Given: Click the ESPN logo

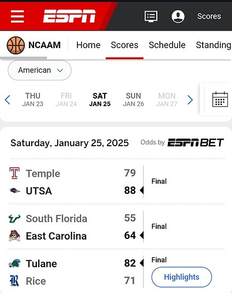Looking at the screenshot, I should click(69, 16).
